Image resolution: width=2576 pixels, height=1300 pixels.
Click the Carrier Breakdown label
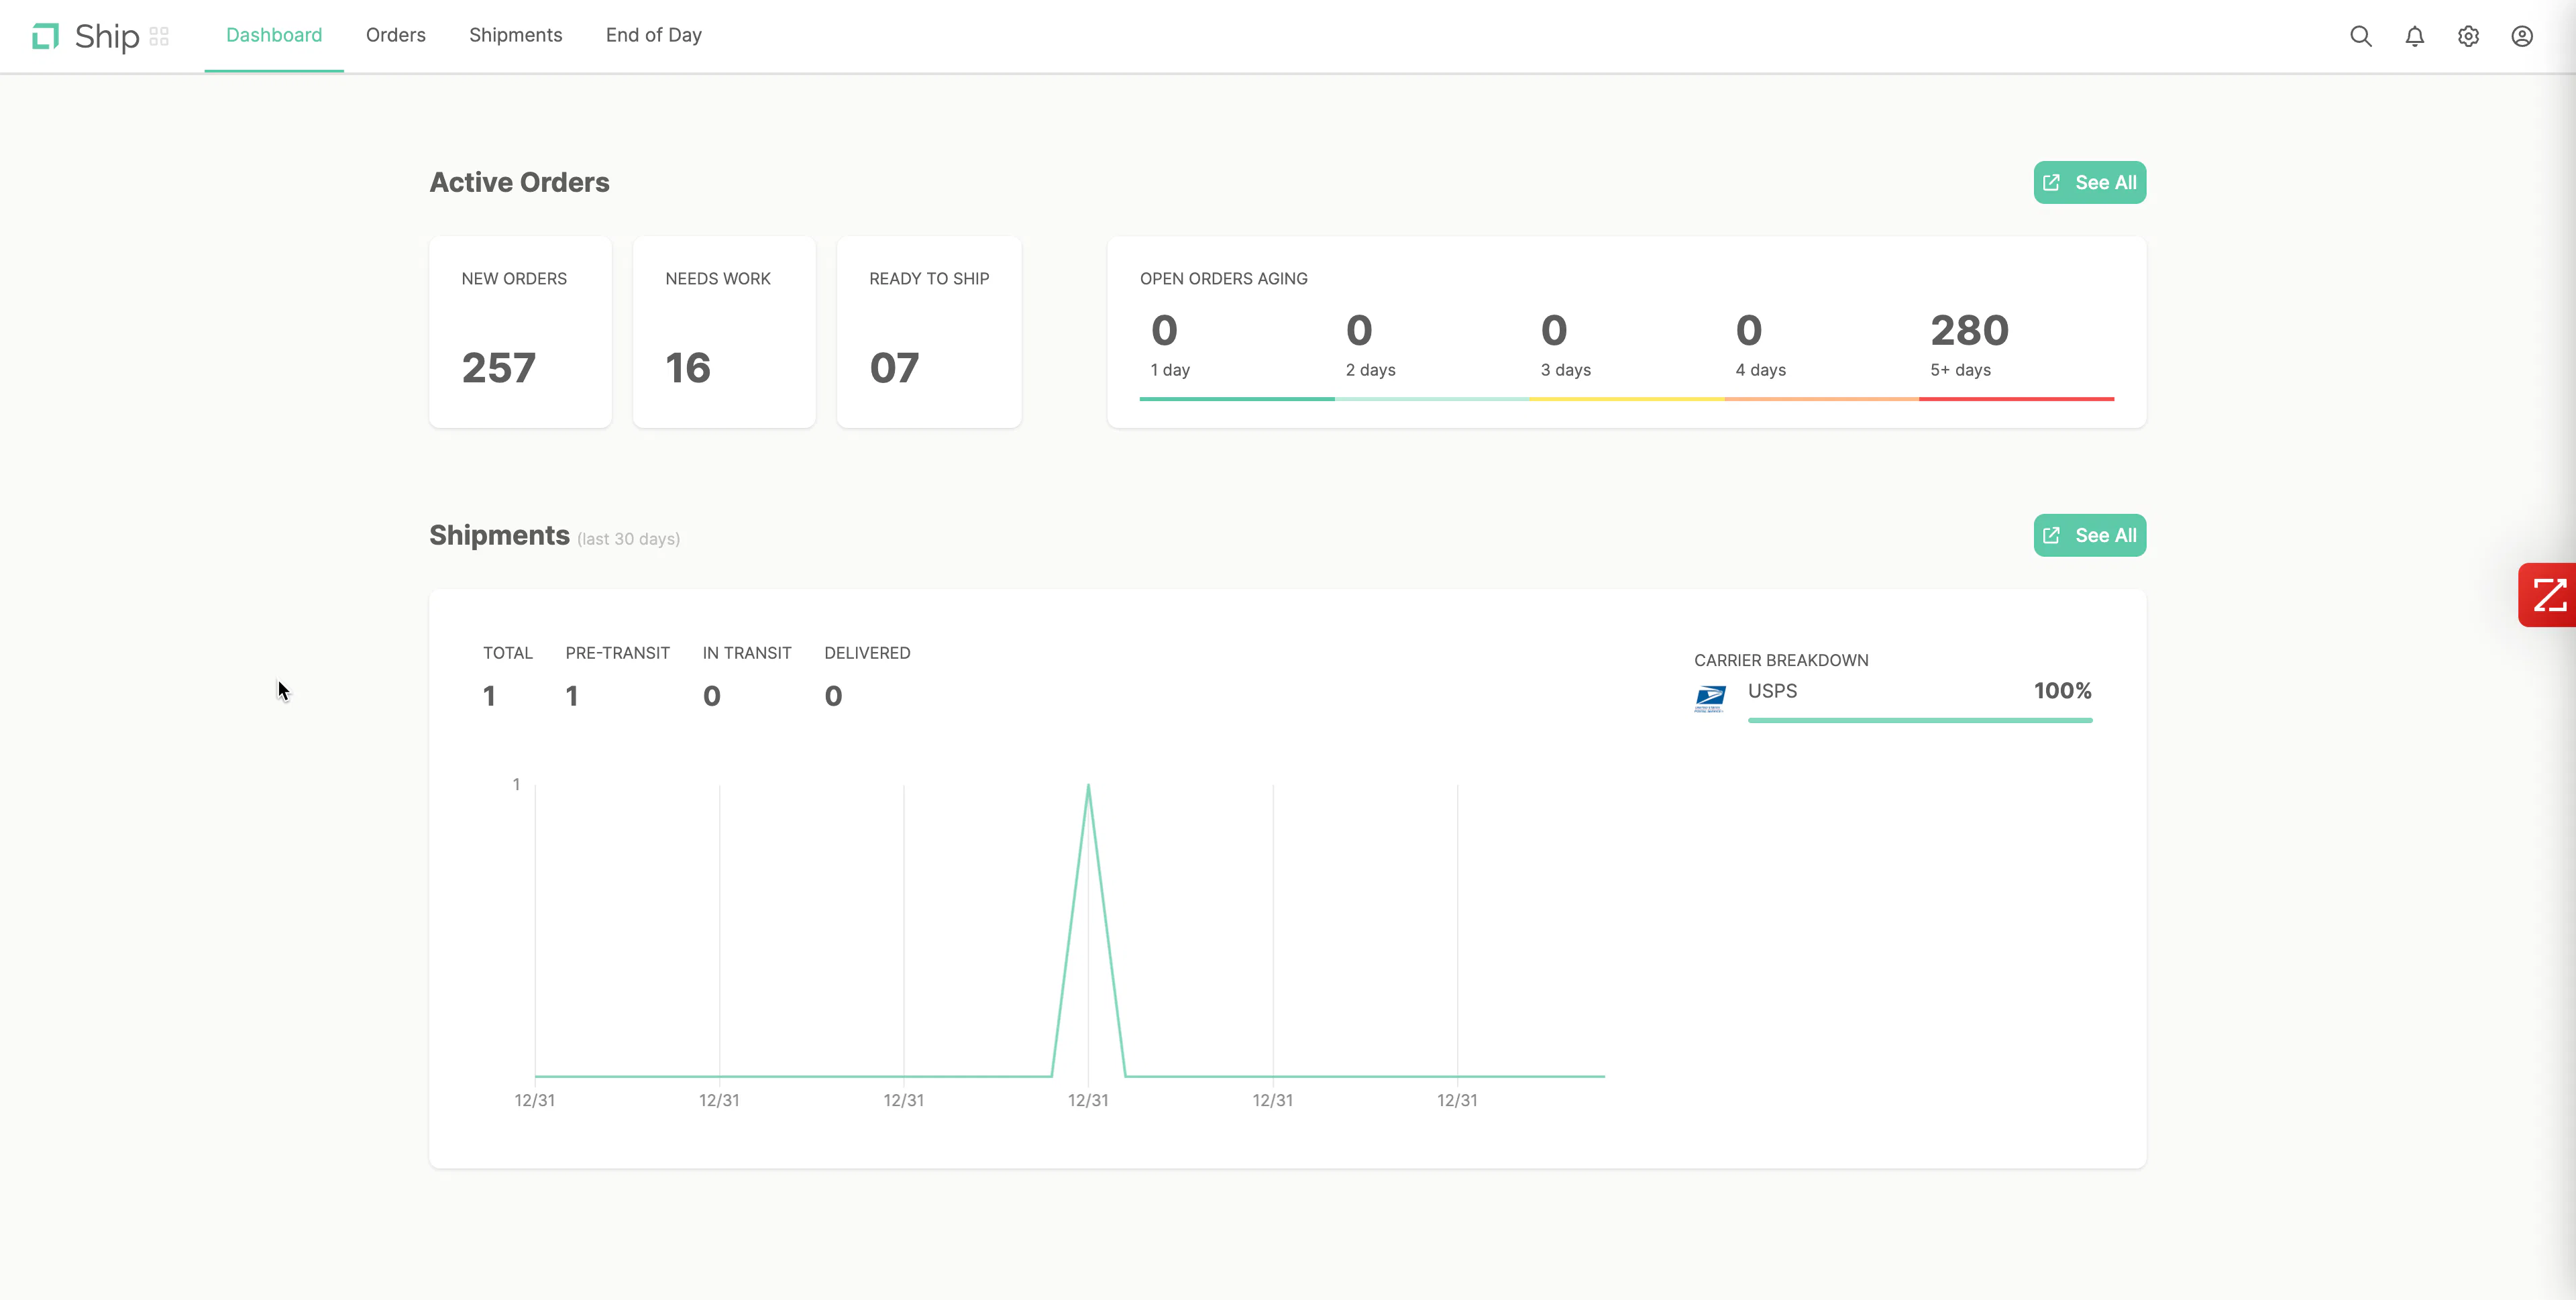tap(1781, 660)
